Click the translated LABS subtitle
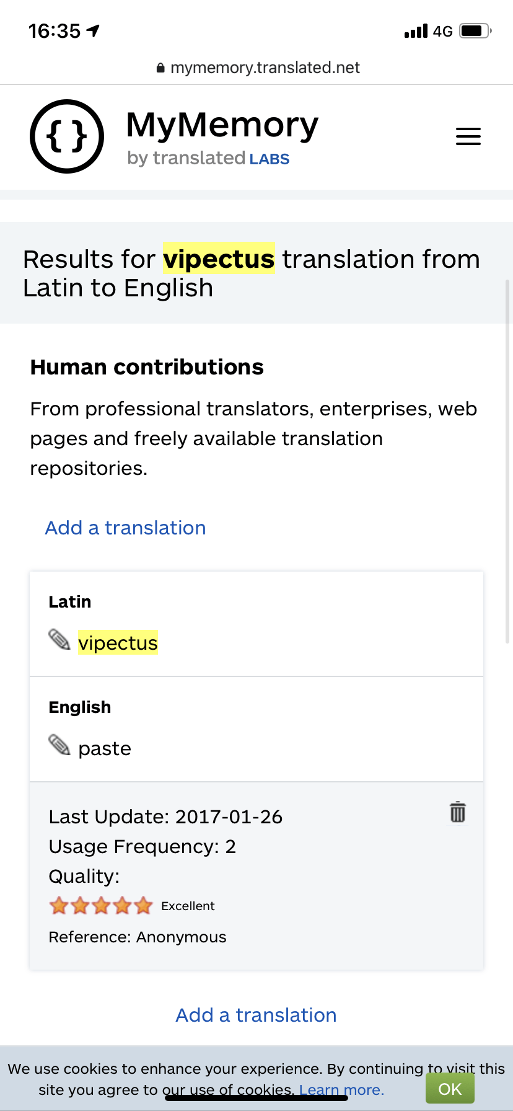Screen dimensions: 513x1111 [208, 159]
